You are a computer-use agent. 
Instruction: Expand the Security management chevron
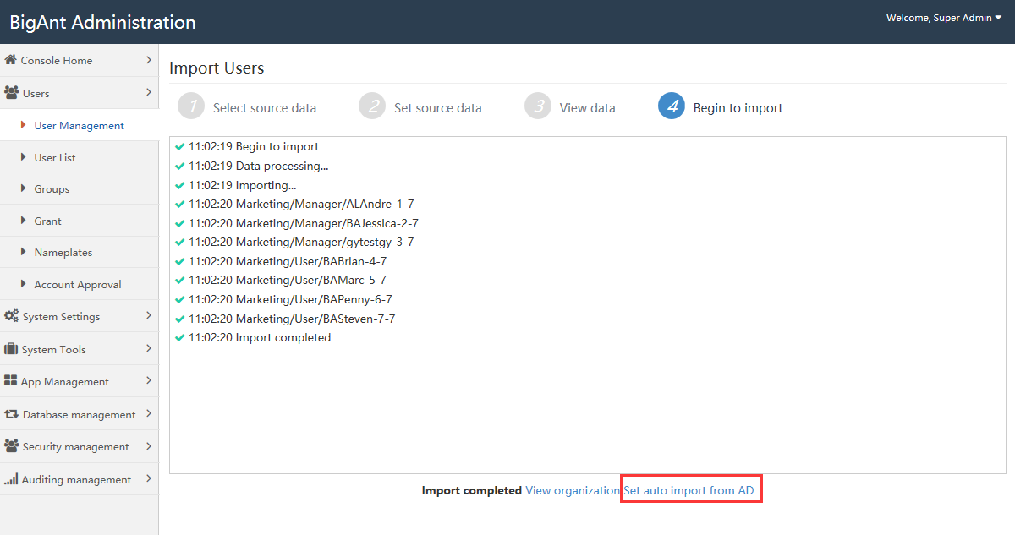[148, 446]
